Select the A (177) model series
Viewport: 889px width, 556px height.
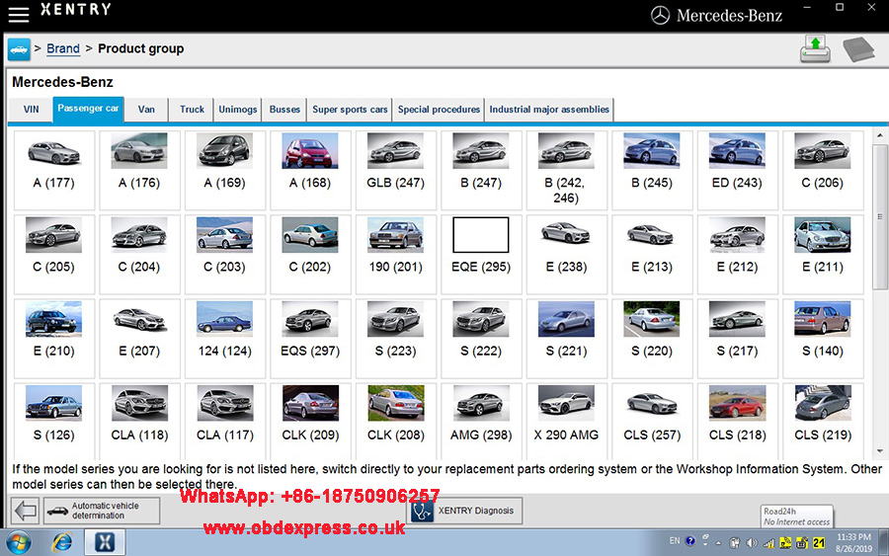click(54, 170)
